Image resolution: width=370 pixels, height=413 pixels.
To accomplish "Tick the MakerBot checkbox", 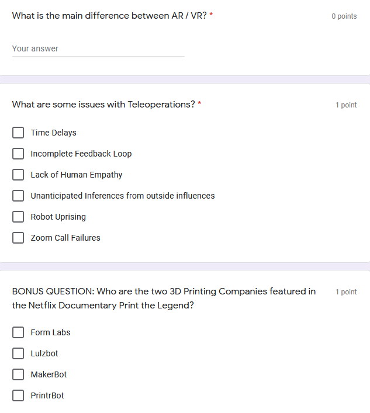I will (x=19, y=374).
